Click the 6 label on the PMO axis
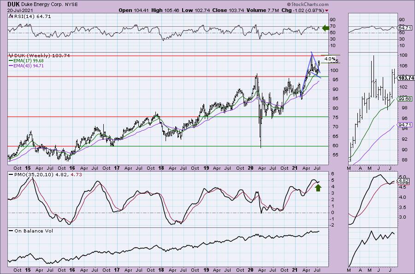415x274 pixels. click(x=332, y=173)
